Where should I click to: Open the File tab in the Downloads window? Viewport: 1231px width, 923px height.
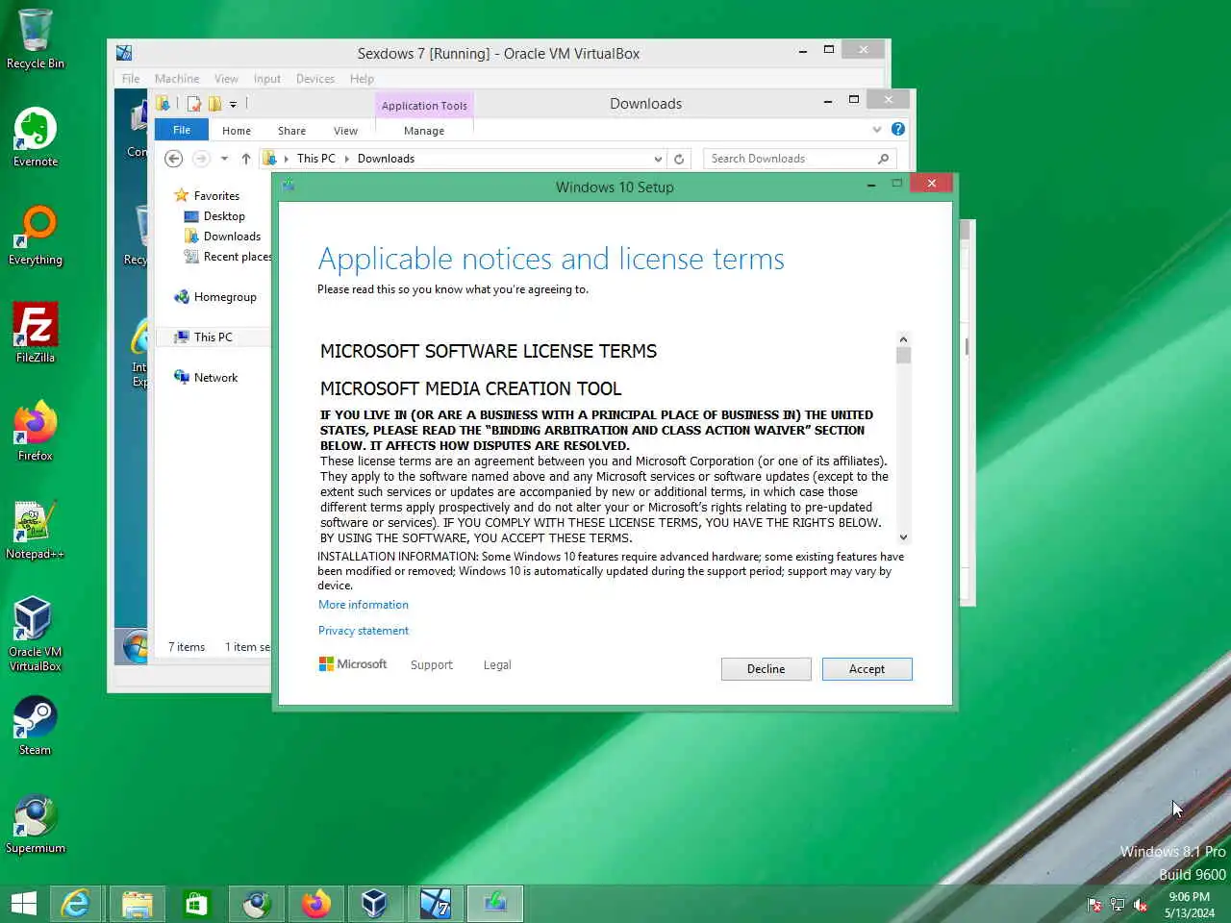coord(182,130)
